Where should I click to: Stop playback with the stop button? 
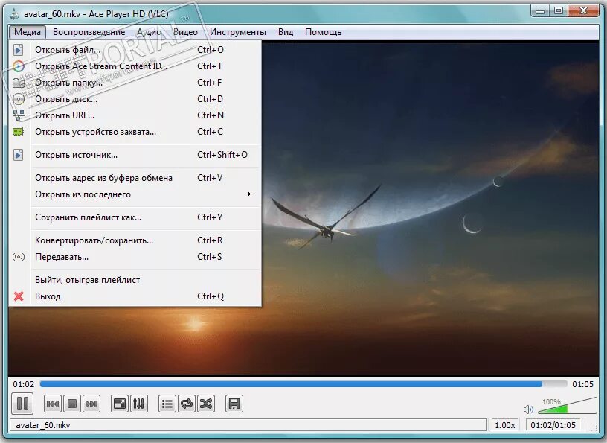coord(72,404)
